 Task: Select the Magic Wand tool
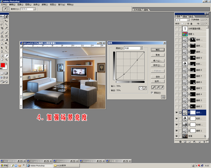pyautogui.click(x=6, y=24)
